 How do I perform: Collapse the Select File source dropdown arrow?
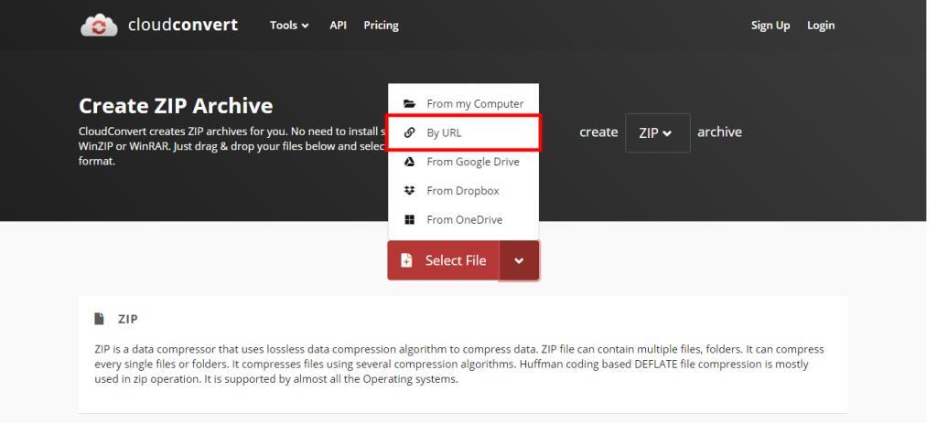[x=519, y=260]
